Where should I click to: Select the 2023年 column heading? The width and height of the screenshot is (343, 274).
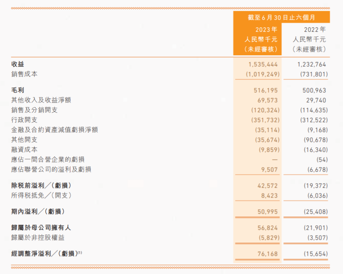coord(266,30)
